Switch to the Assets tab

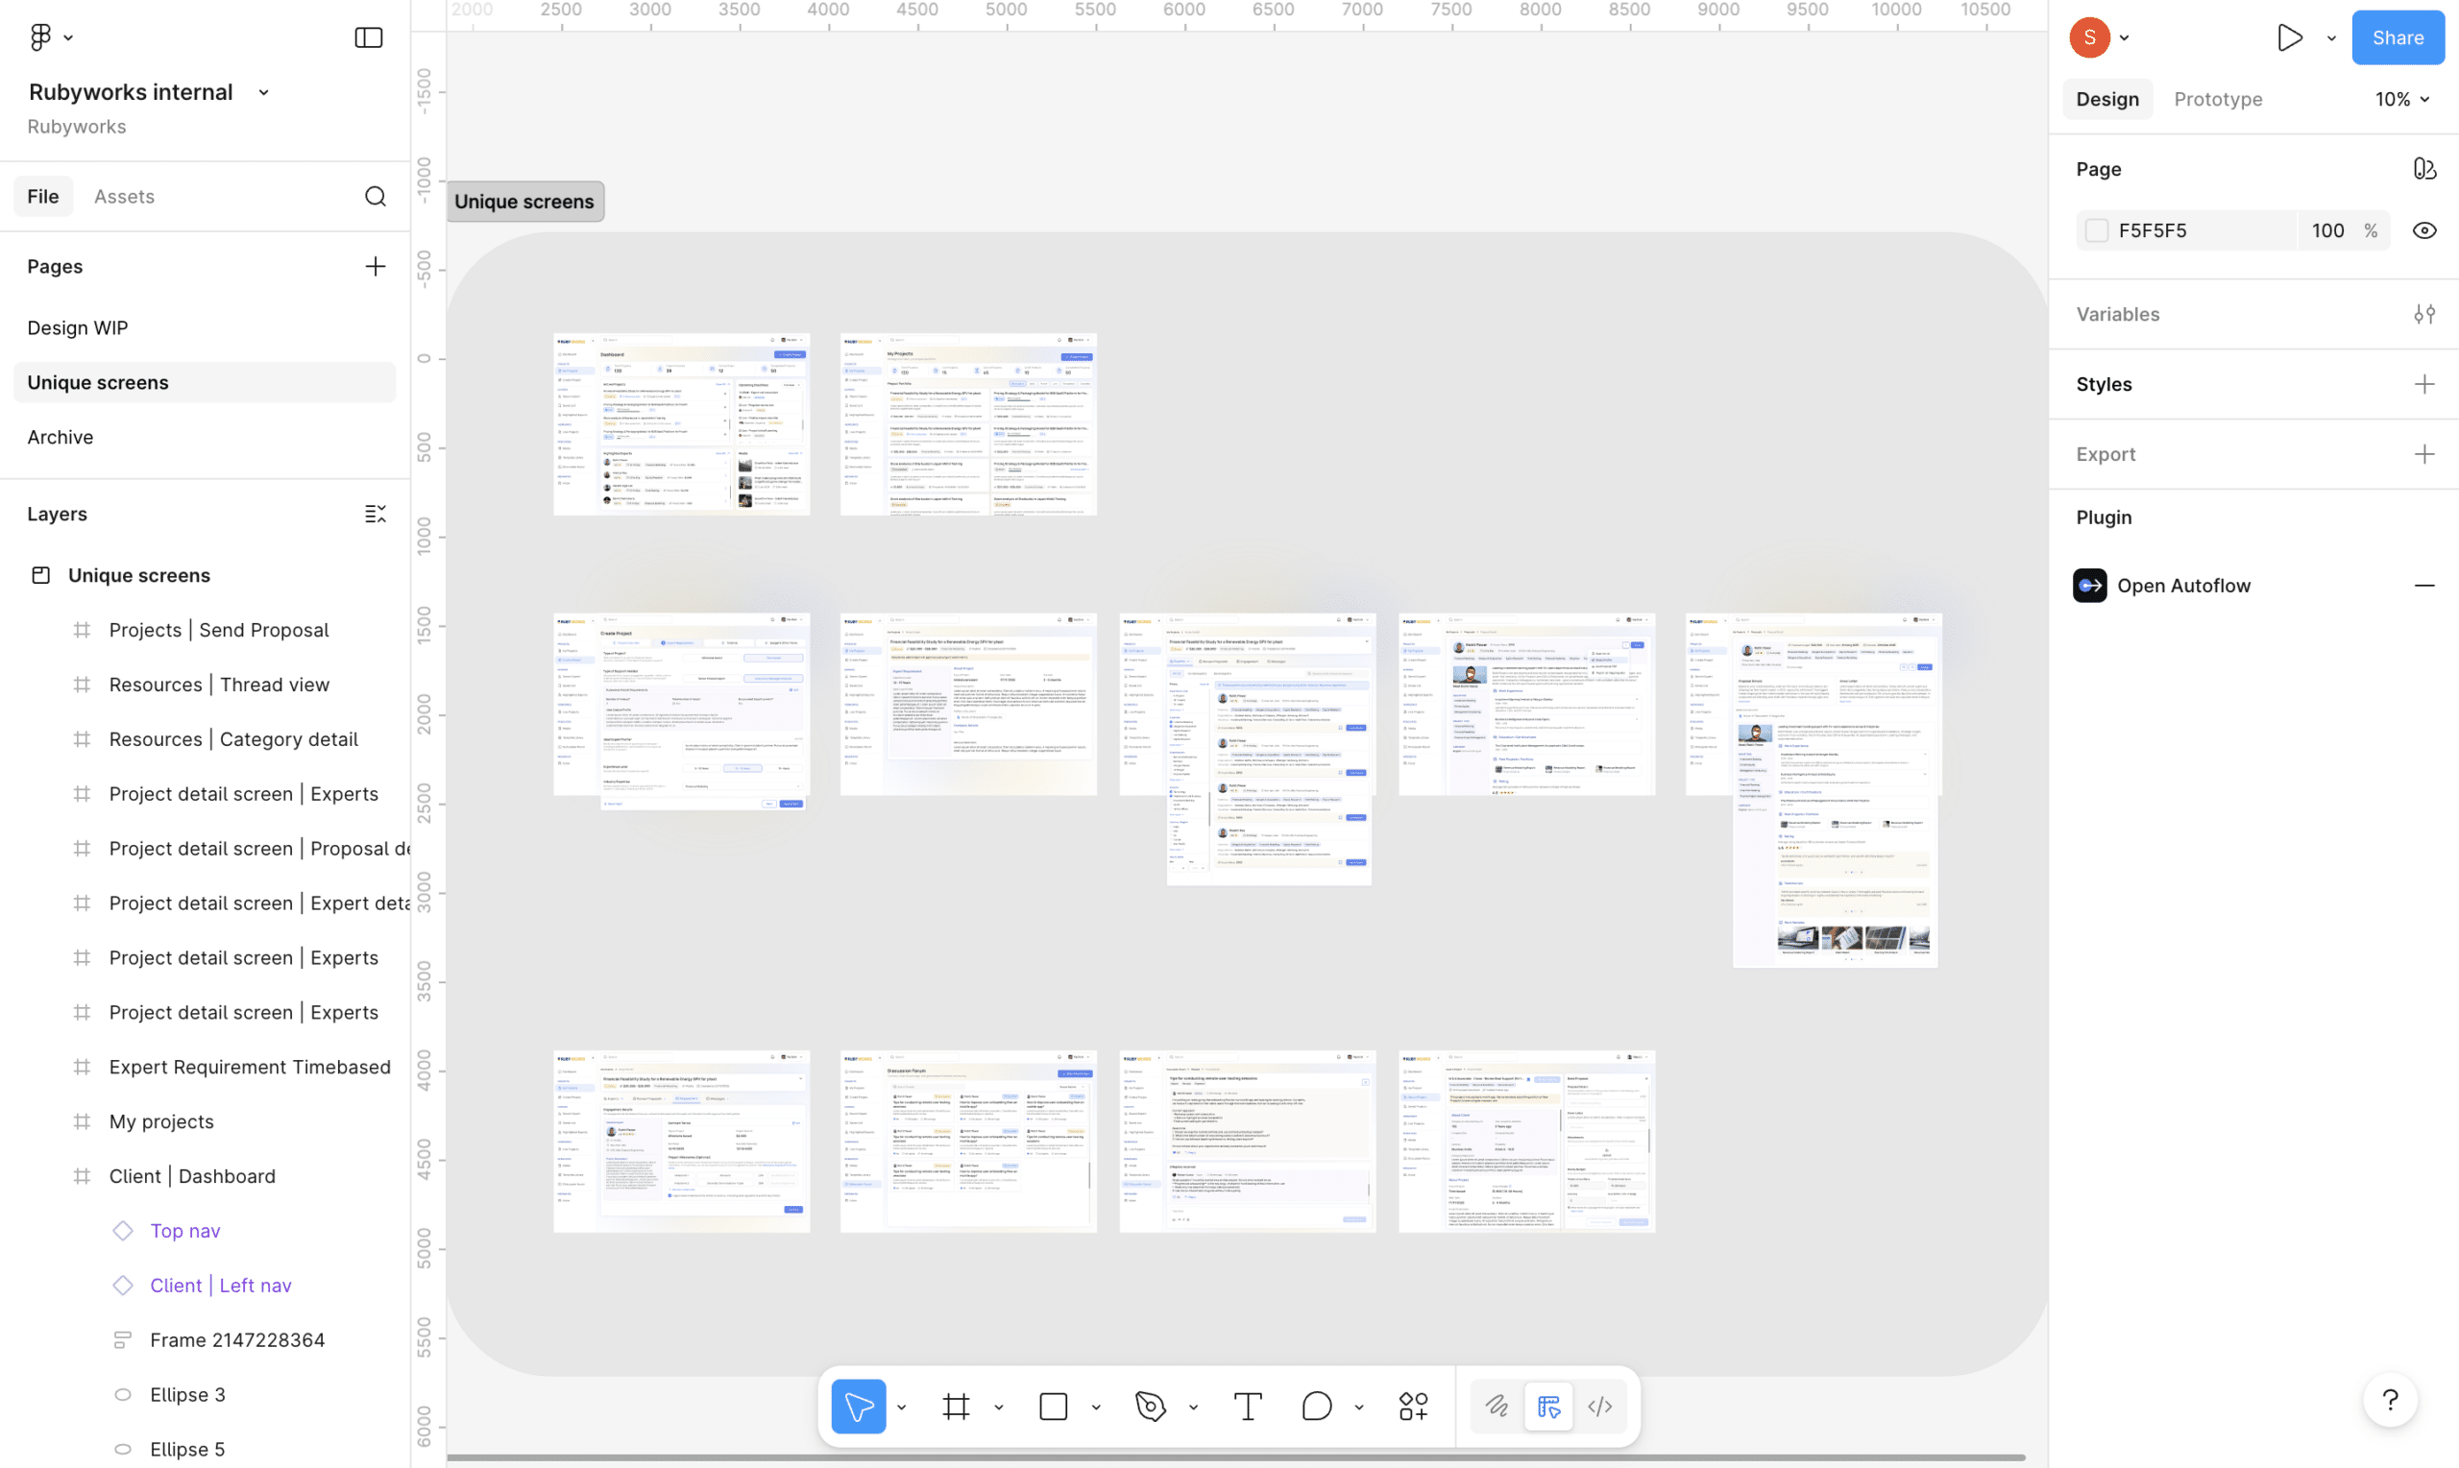124,196
